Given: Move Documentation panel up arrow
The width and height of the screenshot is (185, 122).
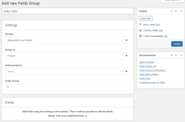Looking at the screenshot, I should 171,55.
